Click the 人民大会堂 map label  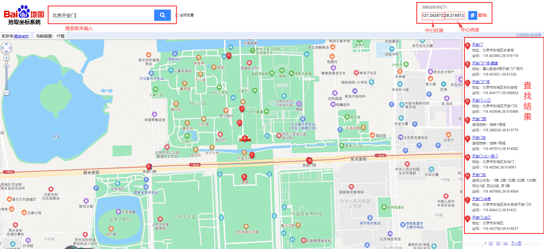coord(185,216)
